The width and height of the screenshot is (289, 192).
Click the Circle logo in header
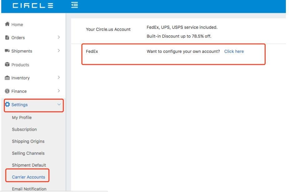coord(33,6)
